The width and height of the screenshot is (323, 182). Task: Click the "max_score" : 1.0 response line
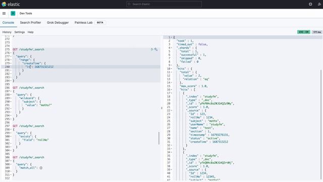tap(194, 86)
